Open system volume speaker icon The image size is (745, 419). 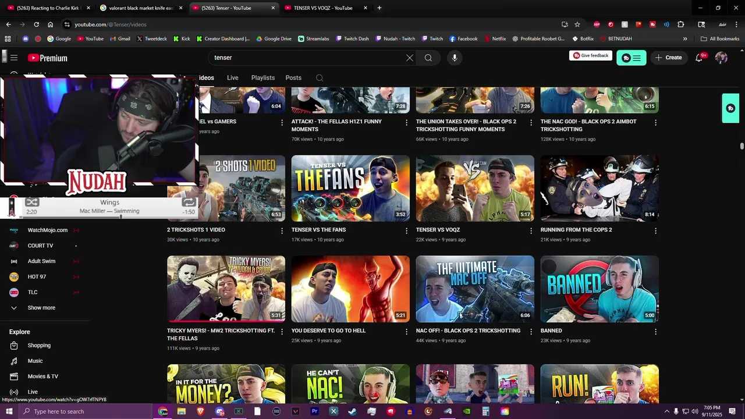click(x=695, y=411)
